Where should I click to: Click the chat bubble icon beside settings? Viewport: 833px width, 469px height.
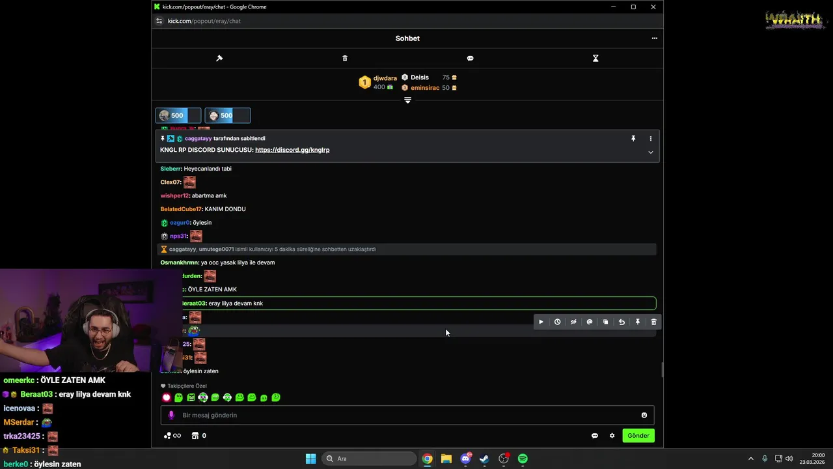(595, 436)
